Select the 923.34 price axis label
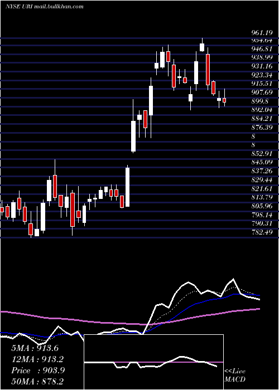 [x=262, y=75]
